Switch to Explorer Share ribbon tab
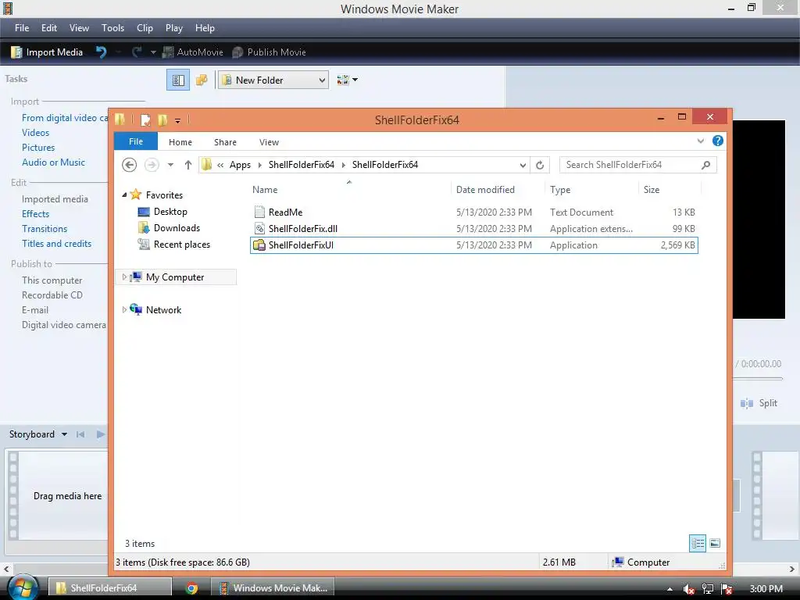 tap(225, 142)
